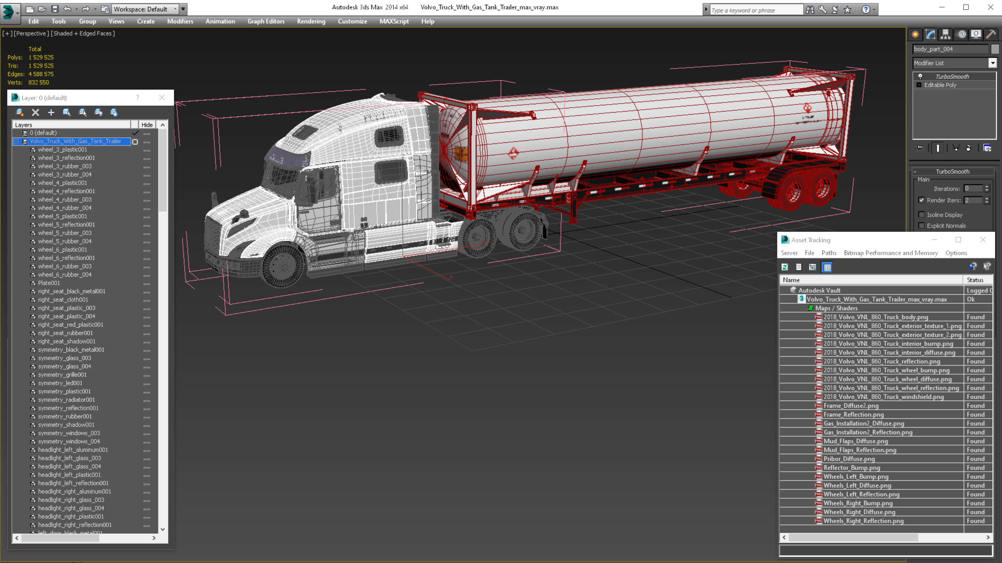The image size is (1002, 563).
Task: Switch to the Modify command panel tab
Action: click(x=930, y=35)
